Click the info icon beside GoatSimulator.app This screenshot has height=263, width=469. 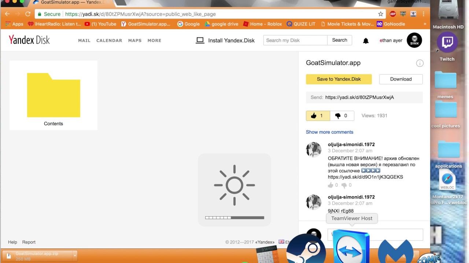(420, 63)
